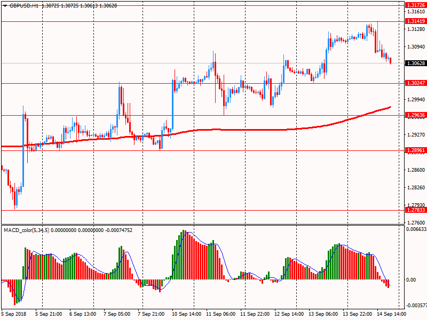Click the 12 Sep 14:00 time label
The height and width of the screenshot is (320, 427).
point(289,314)
